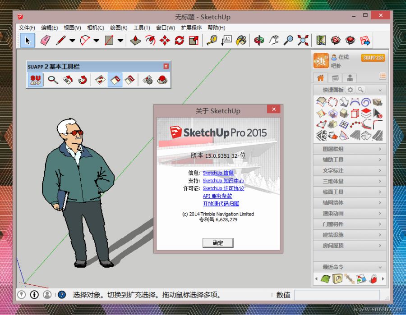Expand the 房间屋顶 section
The width and height of the screenshot is (406, 315).
pyautogui.click(x=350, y=246)
